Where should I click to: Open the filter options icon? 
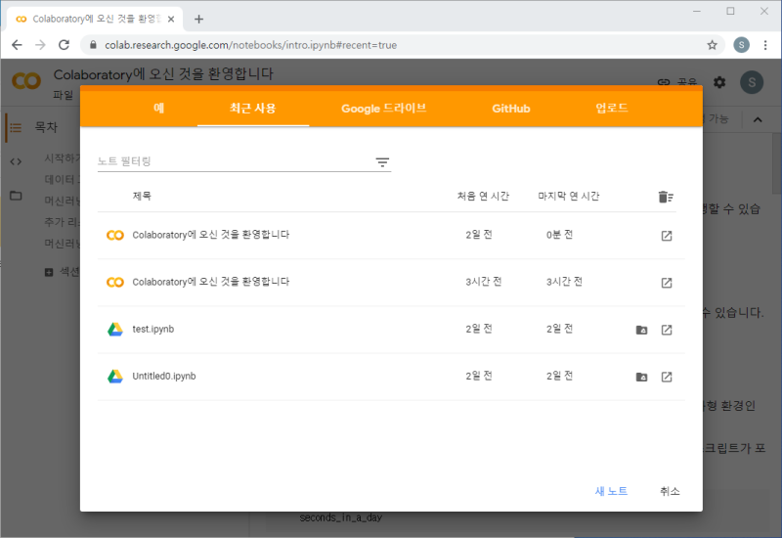[x=382, y=161]
